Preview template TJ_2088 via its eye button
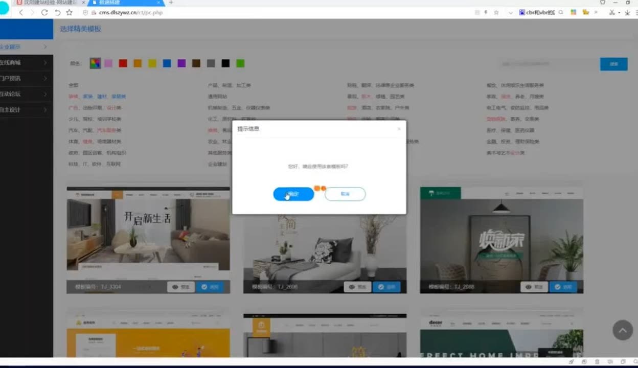The image size is (638, 368). tap(534, 287)
